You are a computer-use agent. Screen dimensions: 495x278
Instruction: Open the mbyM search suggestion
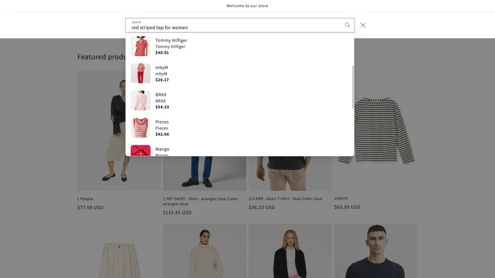pyautogui.click(x=239, y=74)
